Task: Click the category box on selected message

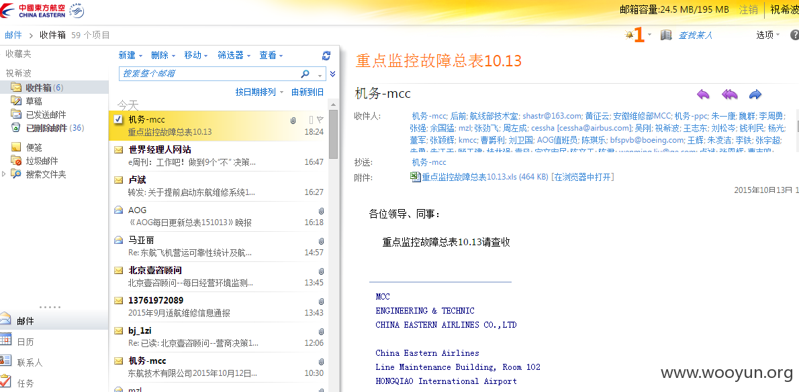Action: [x=311, y=119]
